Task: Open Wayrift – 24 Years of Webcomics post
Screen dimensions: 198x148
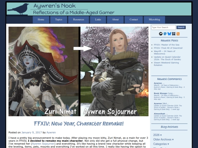Action: click(x=164, y=53)
